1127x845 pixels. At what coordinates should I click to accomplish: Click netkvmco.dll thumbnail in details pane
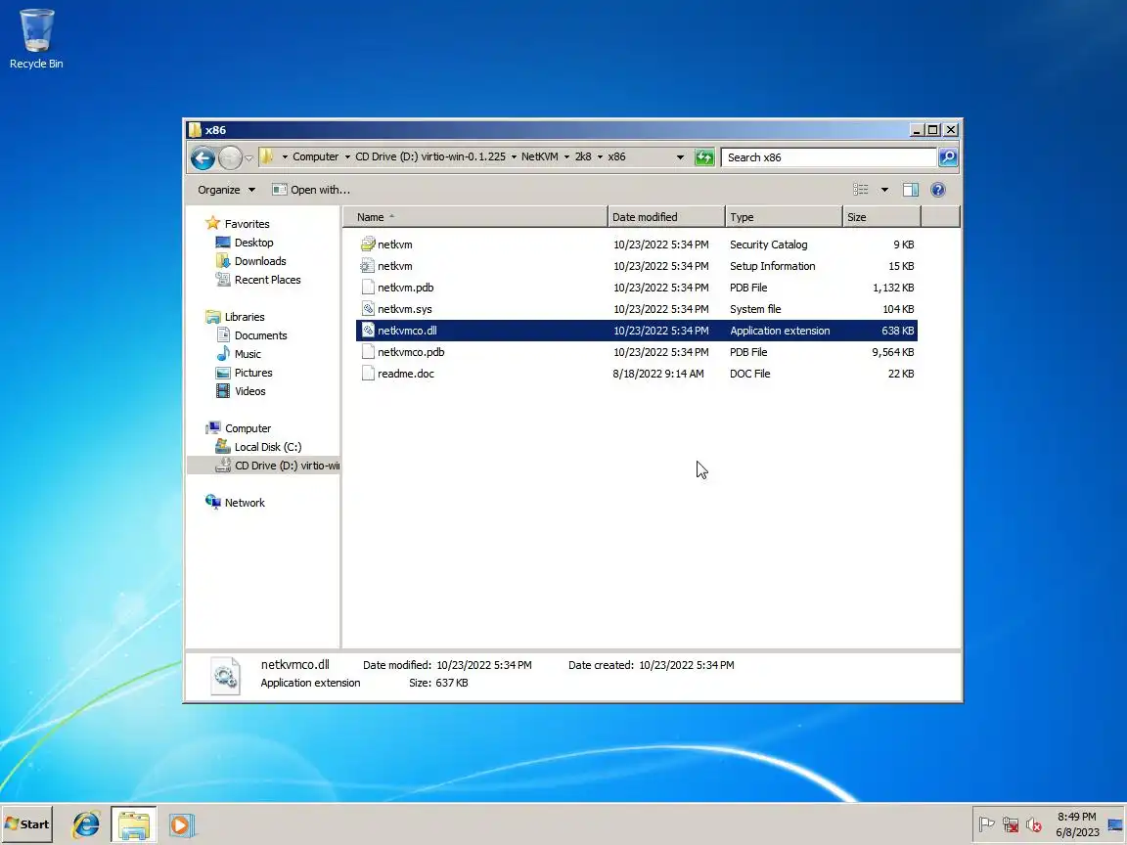(x=225, y=676)
